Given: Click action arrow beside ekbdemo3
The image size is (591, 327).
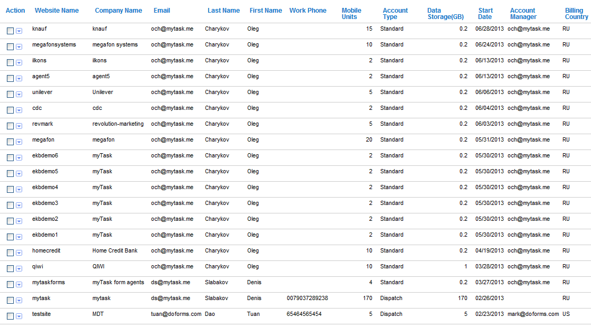Looking at the screenshot, I should pos(19,205).
